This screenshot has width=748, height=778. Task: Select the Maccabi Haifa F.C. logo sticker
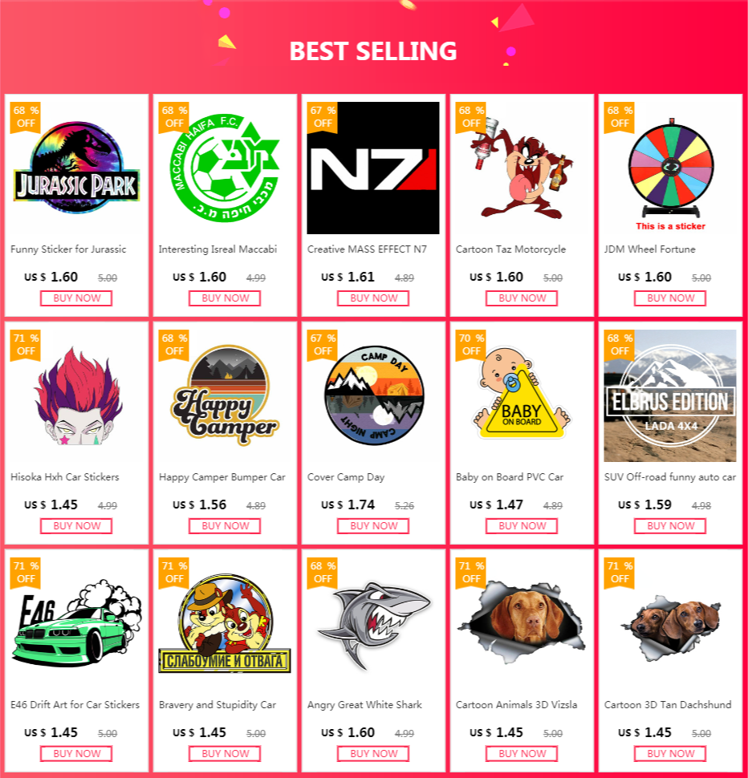225,168
